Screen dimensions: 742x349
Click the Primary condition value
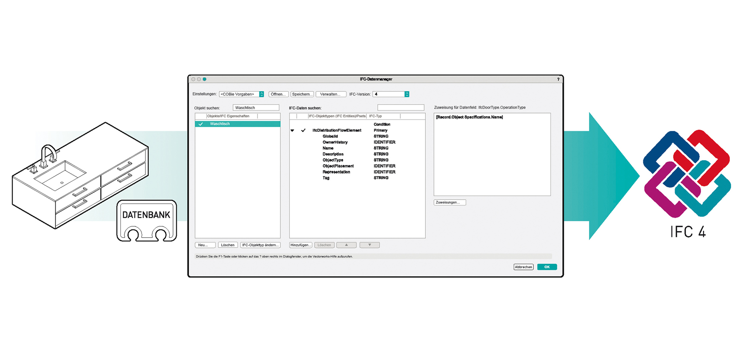coord(381,130)
